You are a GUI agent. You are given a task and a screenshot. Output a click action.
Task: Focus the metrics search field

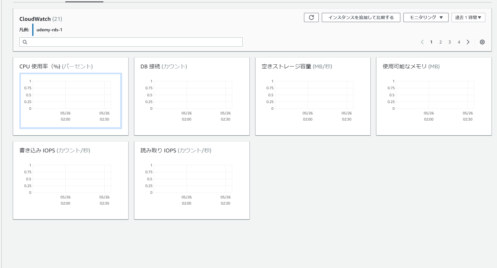pos(131,42)
